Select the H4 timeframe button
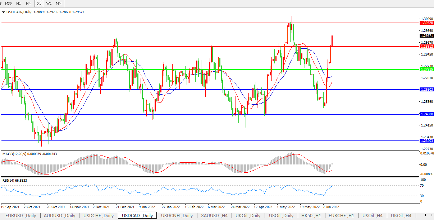The width and height of the screenshot is (434, 220). click(x=29, y=3)
